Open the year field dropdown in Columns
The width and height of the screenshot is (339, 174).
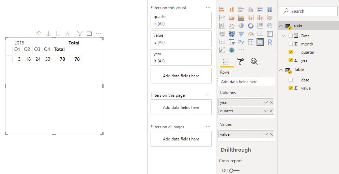(x=266, y=102)
